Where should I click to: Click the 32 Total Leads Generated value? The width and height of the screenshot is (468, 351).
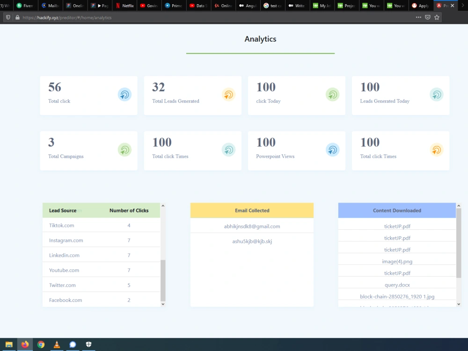(x=159, y=87)
